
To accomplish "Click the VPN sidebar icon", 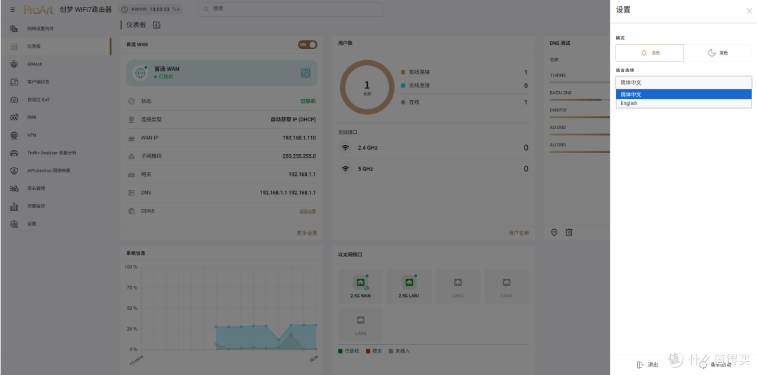I will [x=14, y=135].
